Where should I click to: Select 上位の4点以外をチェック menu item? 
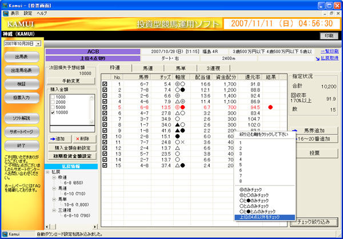(x=265, y=217)
